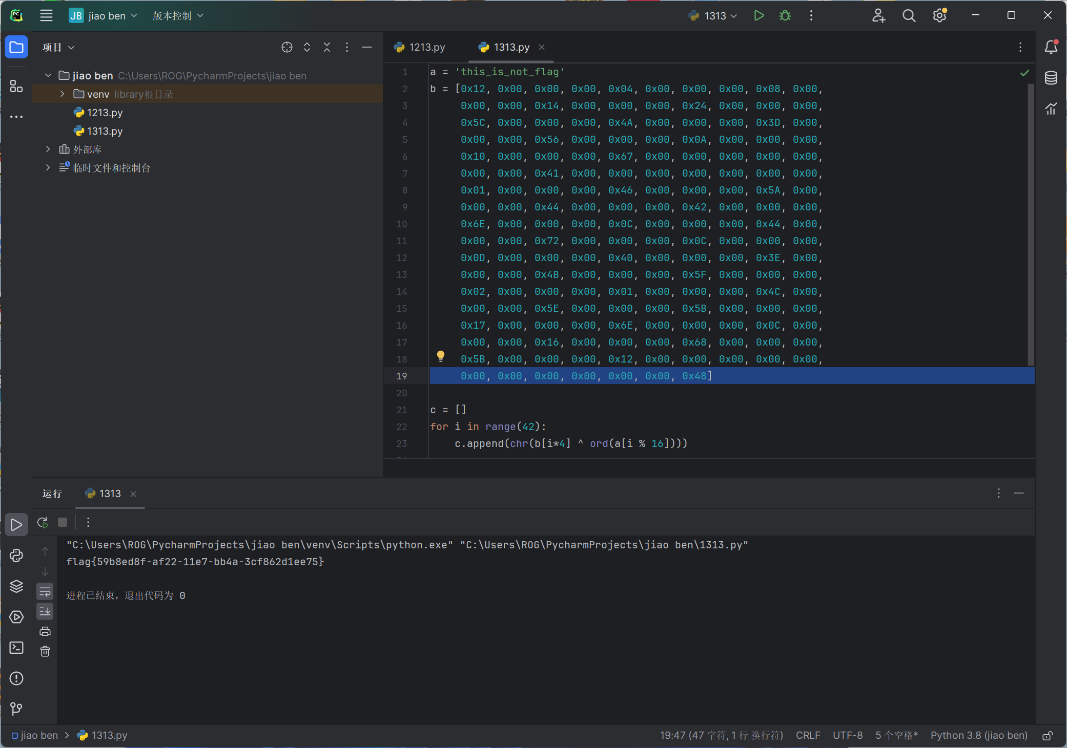Collapse all items in project tree

327,47
